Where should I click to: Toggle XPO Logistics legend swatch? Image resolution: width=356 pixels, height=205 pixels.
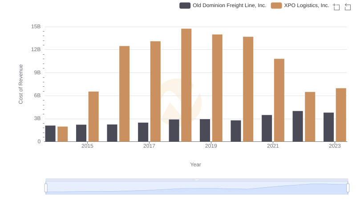click(x=276, y=5)
